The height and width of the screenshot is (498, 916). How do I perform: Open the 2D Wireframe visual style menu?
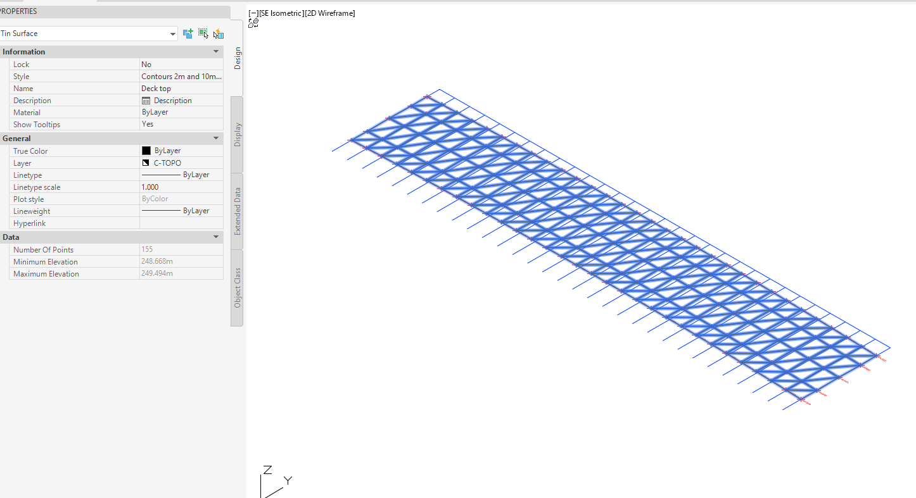pos(330,13)
